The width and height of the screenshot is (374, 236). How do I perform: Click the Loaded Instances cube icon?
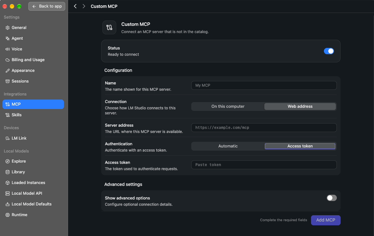click(x=8, y=183)
